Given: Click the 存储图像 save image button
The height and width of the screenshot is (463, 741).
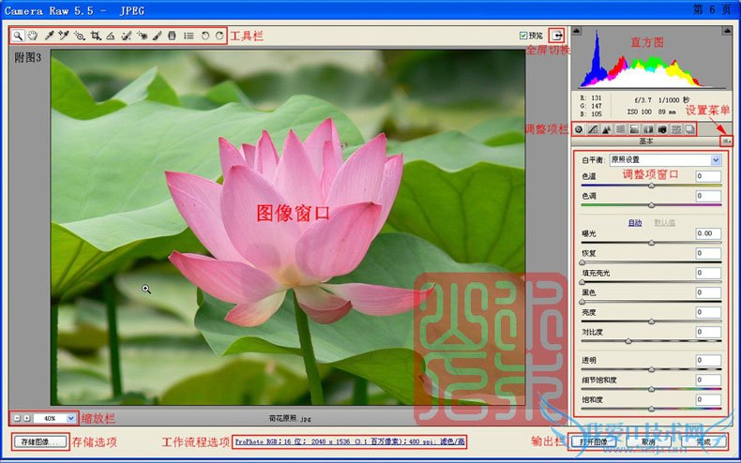Looking at the screenshot, I should [39, 441].
